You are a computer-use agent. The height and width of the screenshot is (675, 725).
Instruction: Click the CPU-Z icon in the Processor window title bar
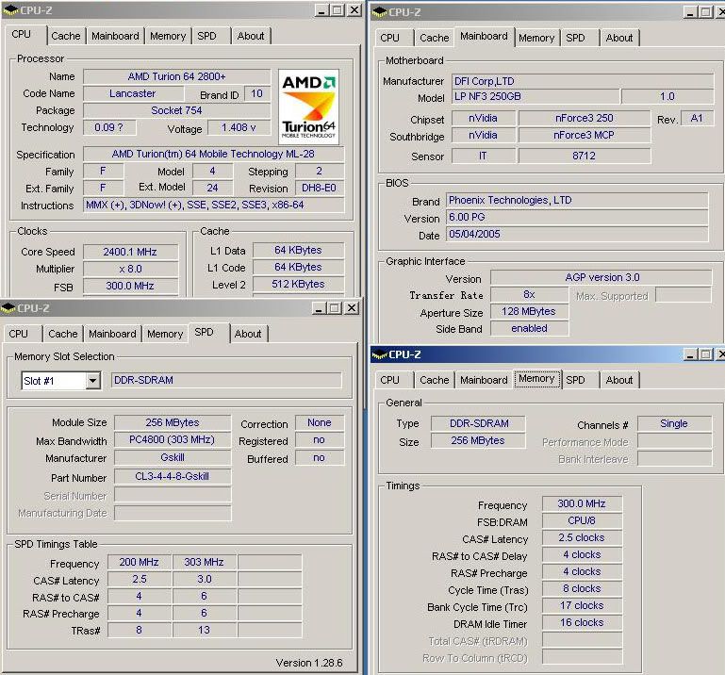tap(9, 10)
